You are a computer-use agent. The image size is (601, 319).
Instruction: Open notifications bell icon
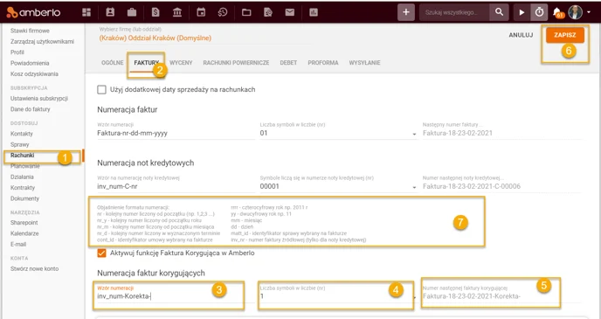[557, 12]
